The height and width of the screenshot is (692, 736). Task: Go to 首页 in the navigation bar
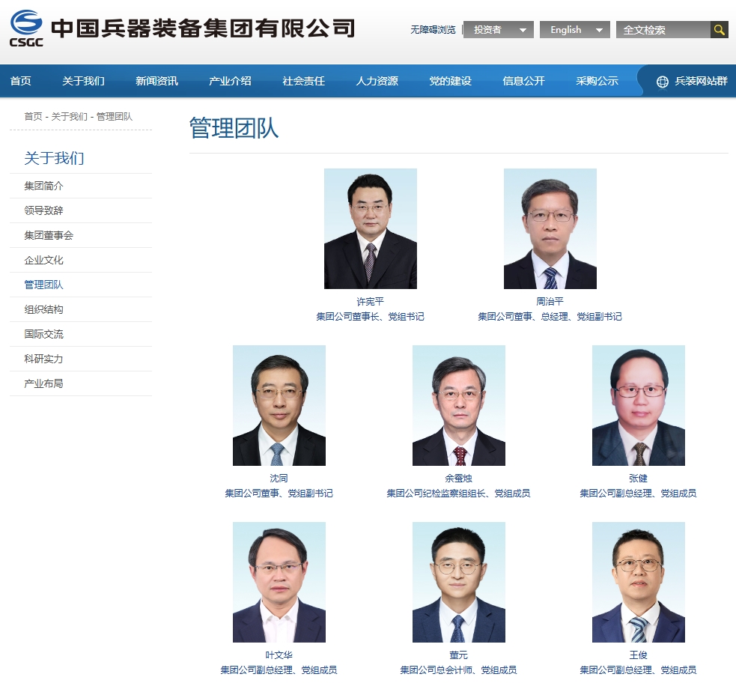pyautogui.click(x=21, y=81)
